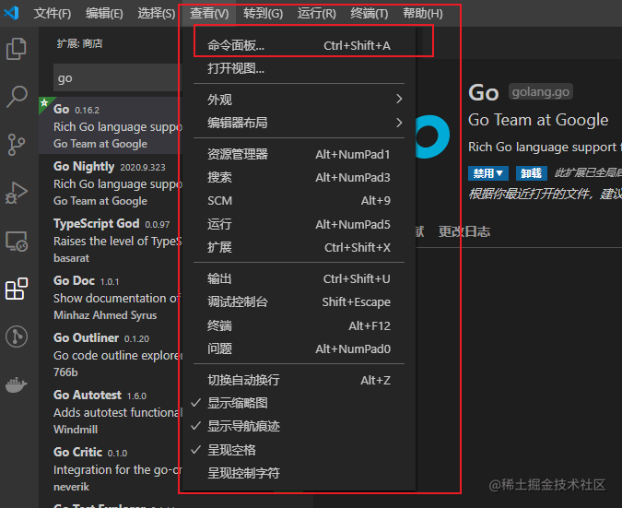The image size is (622, 508).
Task: Toggle 呈现控制字符 menu item
Action: click(299, 473)
